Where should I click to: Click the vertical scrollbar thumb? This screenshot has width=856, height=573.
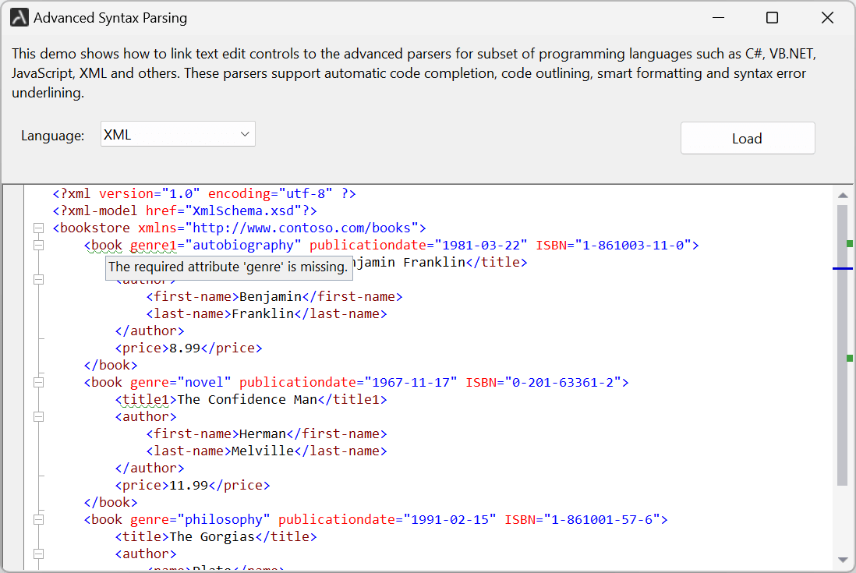click(x=842, y=345)
